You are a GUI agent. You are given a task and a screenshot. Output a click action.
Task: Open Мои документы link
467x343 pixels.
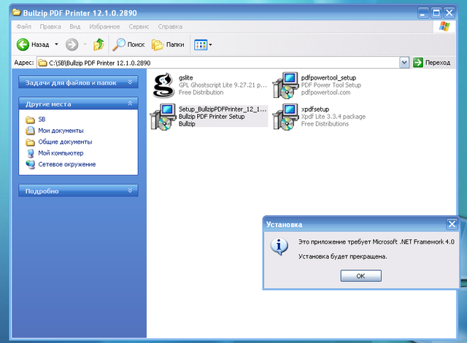point(61,131)
